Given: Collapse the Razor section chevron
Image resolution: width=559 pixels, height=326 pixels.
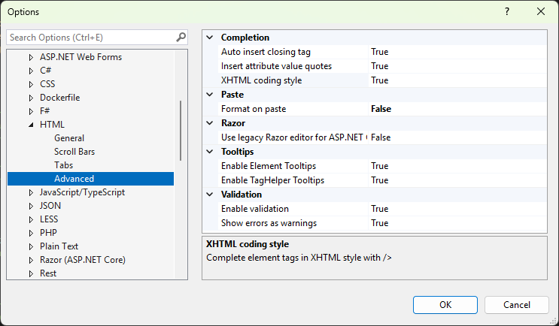Looking at the screenshot, I should (x=209, y=123).
